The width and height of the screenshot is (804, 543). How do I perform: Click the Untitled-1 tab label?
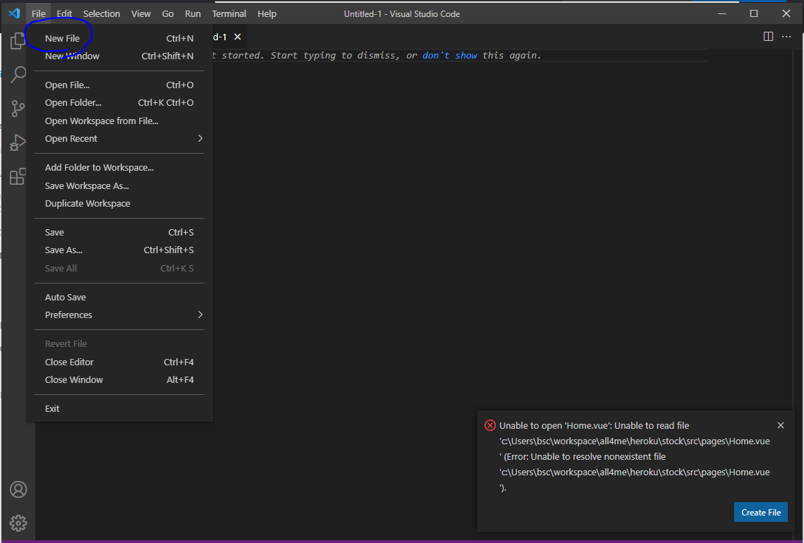(220, 37)
